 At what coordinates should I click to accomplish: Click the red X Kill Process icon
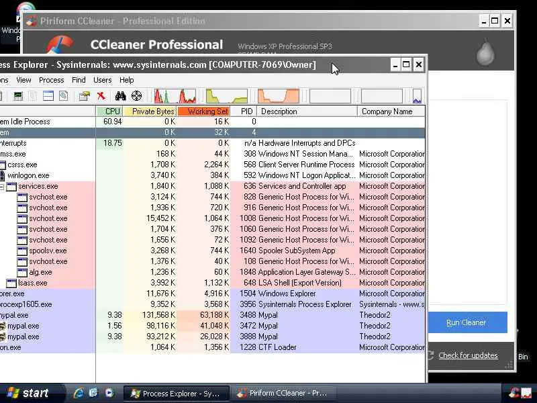click(101, 96)
